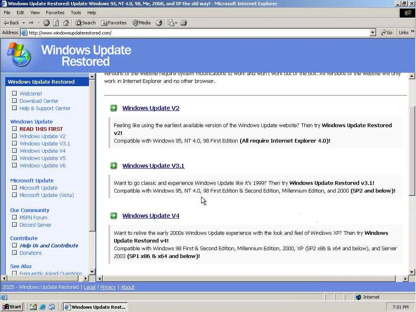This screenshot has width=416, height=312.
Task: Open the Legal footer link
Action: click(89, 287)
